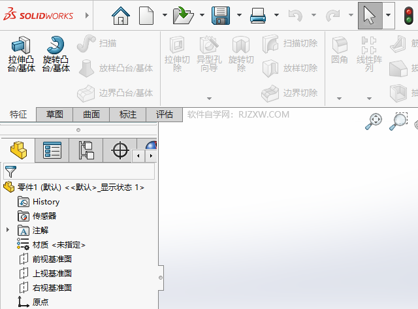Switch to the 评估 evaluate tab
The image size is (418, 309).
[164, 114]
